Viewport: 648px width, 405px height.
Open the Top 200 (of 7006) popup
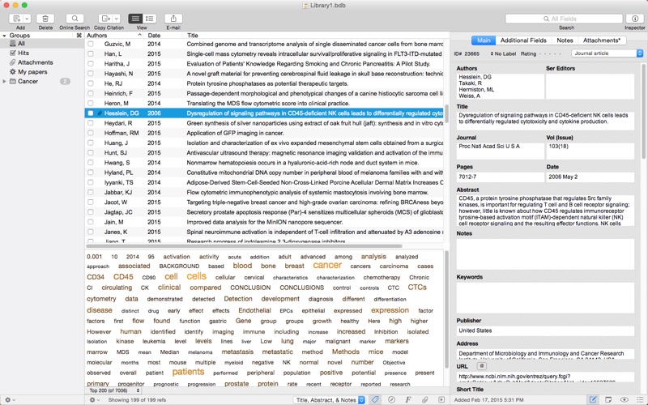point(114,390)
